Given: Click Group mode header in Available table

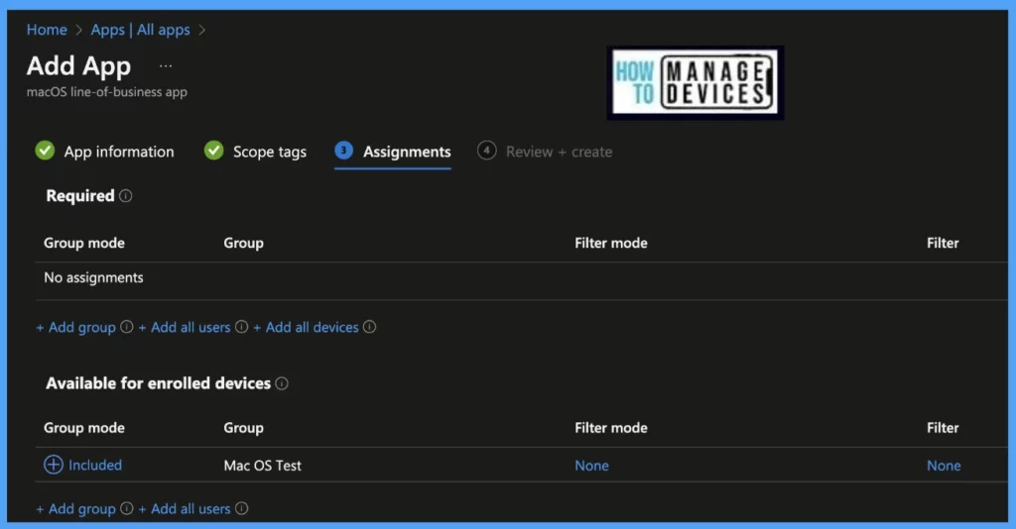Looking at the screenshot, I should 84,428.
